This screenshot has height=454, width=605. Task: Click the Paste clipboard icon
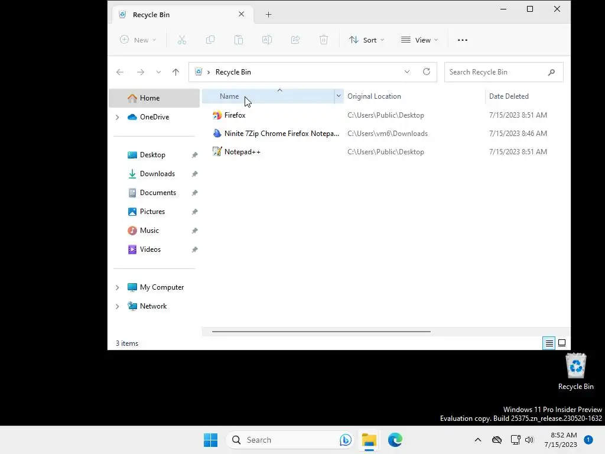pyautogui.click(x=239, y=40)
